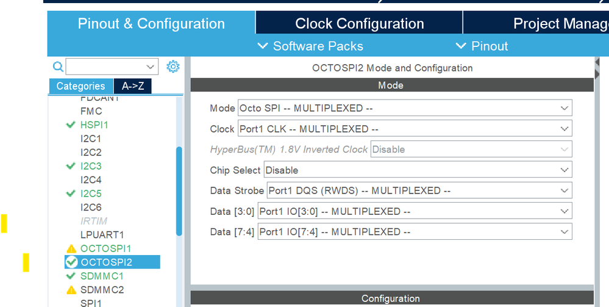Open the settings gear icon
Viewport: 609px width, 307px height.
pyautogui.click(x=173, y=67)
